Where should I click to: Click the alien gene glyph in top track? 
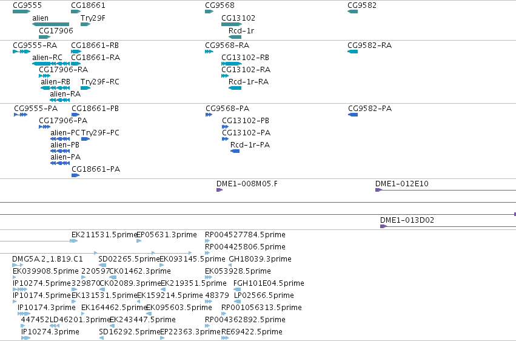[x=51, y=24]
